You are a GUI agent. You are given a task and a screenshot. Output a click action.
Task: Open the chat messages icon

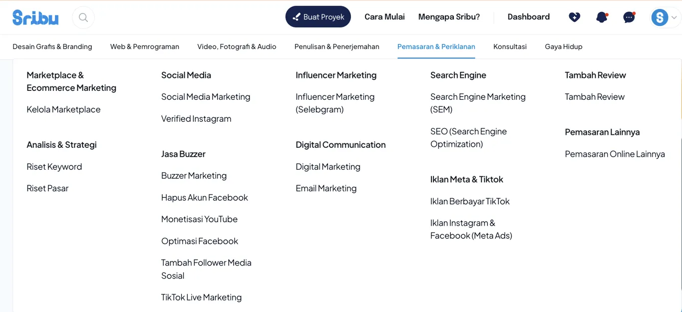click(x=629, y=17)
